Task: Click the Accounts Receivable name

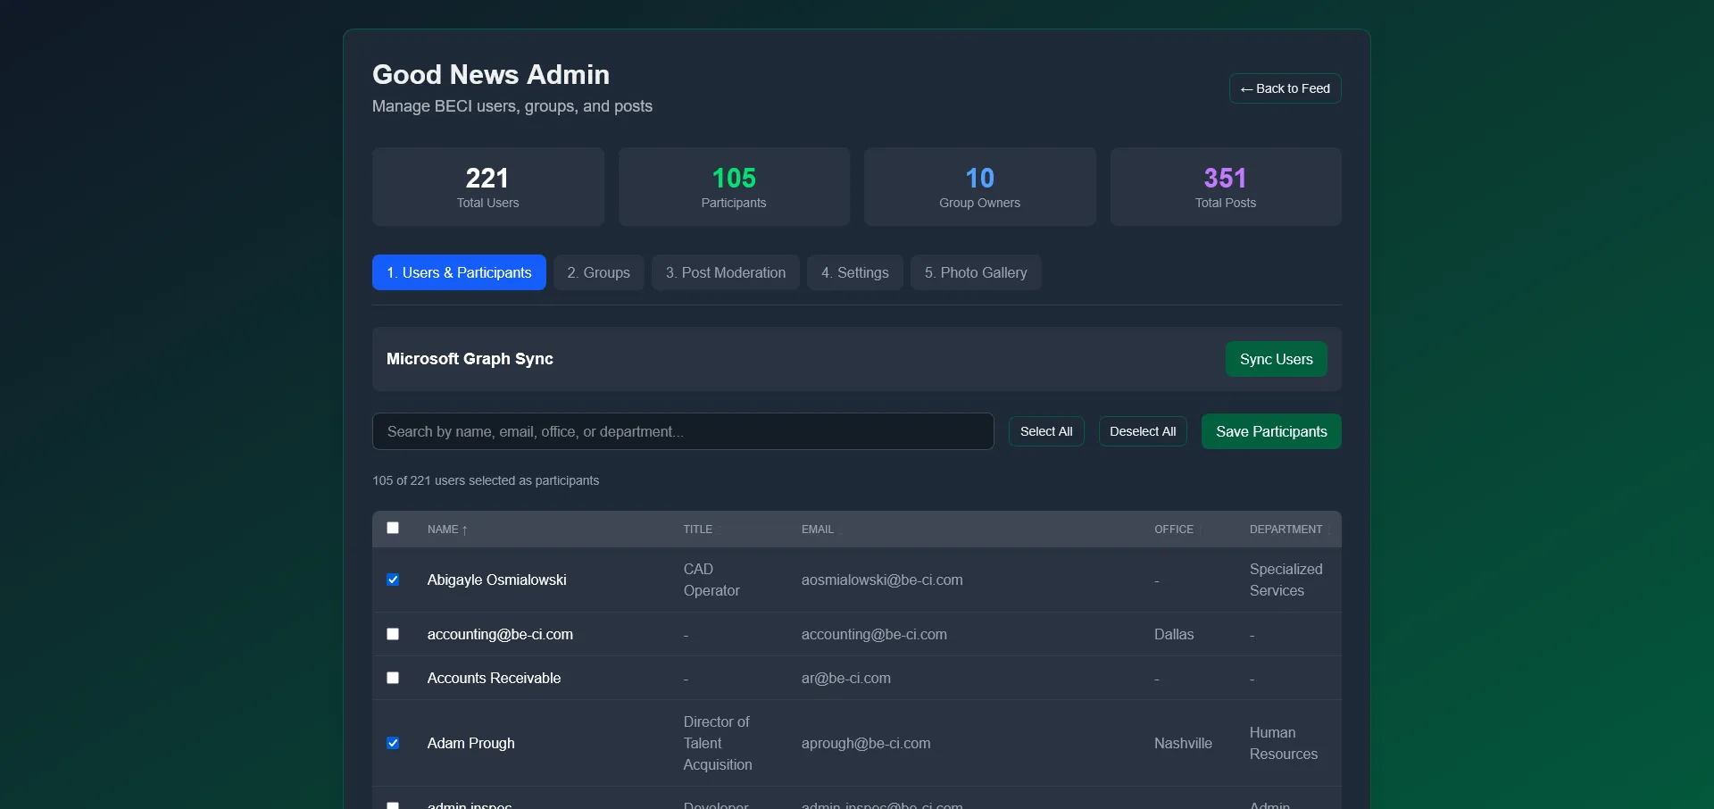Action: 494,678
